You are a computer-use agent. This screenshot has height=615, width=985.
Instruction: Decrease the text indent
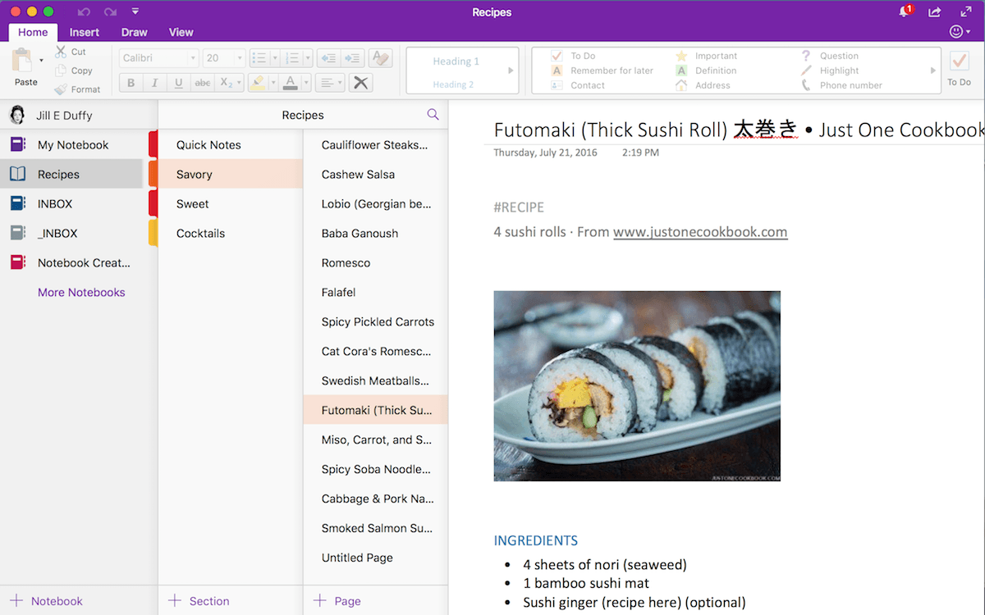[x=328, y=58]
